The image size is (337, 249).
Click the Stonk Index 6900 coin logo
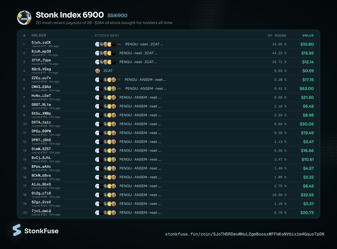click(x=24, y=18)
